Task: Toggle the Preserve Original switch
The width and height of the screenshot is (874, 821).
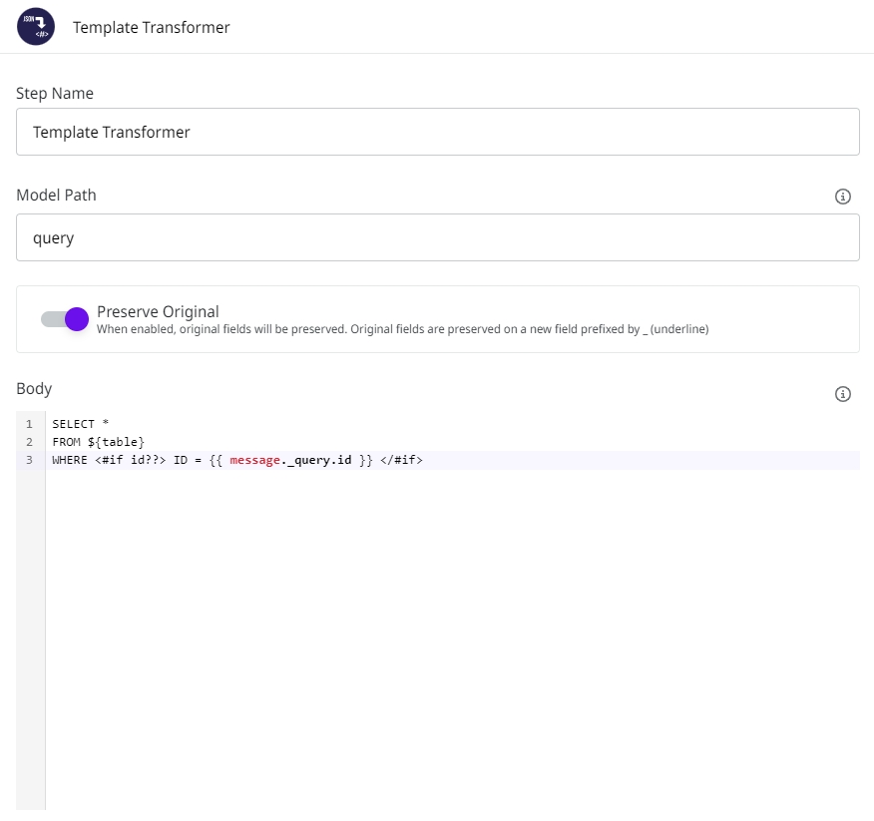Action: (x=66, y=319)
